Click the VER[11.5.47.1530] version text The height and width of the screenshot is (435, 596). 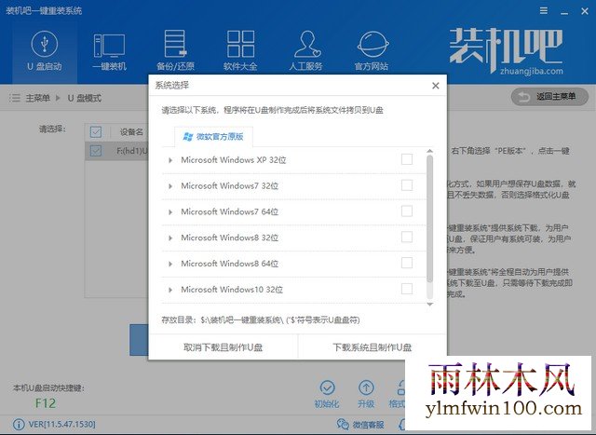click(62, 424)
